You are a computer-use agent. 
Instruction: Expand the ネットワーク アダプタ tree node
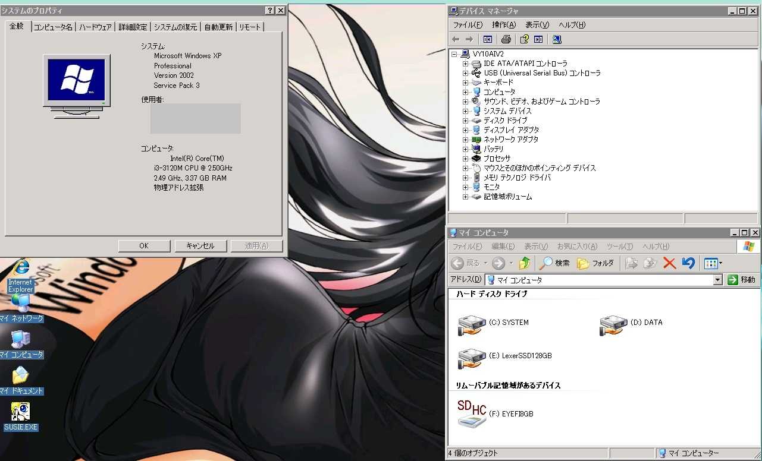[x=466, y=140]
